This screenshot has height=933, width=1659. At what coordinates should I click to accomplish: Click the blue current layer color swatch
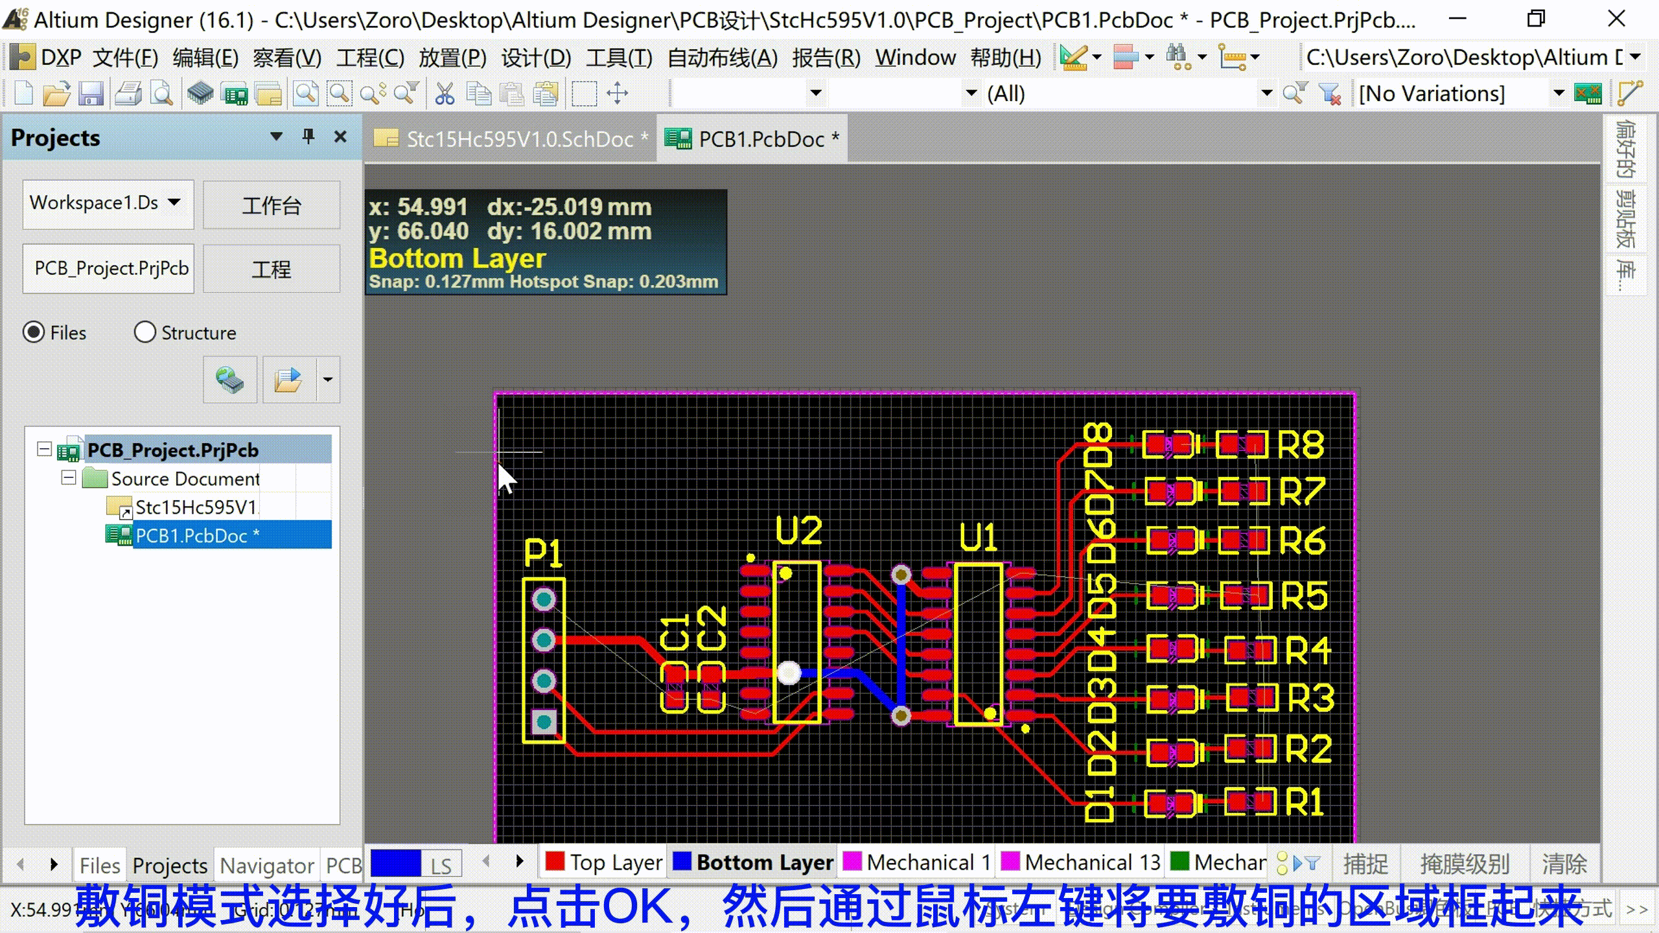[395, 864]
